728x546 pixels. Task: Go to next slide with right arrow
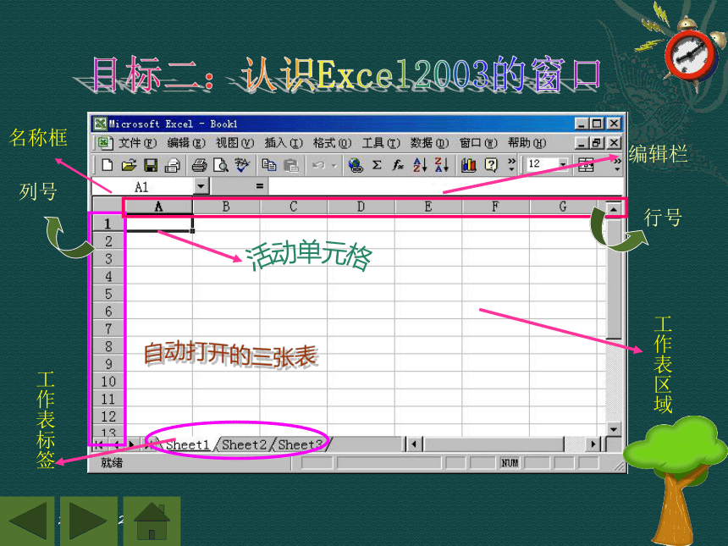coord(89,521)
